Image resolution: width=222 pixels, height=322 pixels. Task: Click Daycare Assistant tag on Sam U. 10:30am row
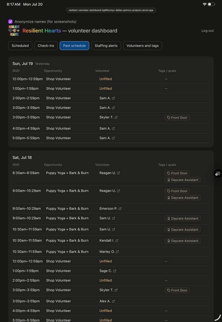pyautogui.click(x=182, y=230)
